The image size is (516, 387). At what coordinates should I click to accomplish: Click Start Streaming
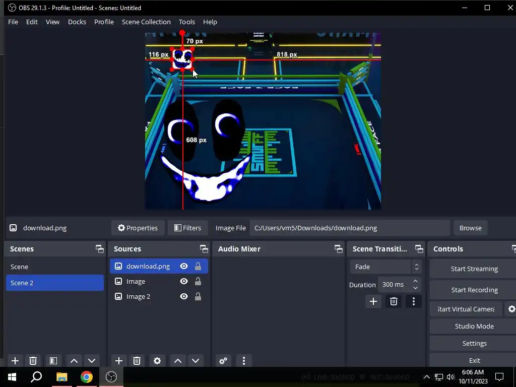click(x=474, y=269)
